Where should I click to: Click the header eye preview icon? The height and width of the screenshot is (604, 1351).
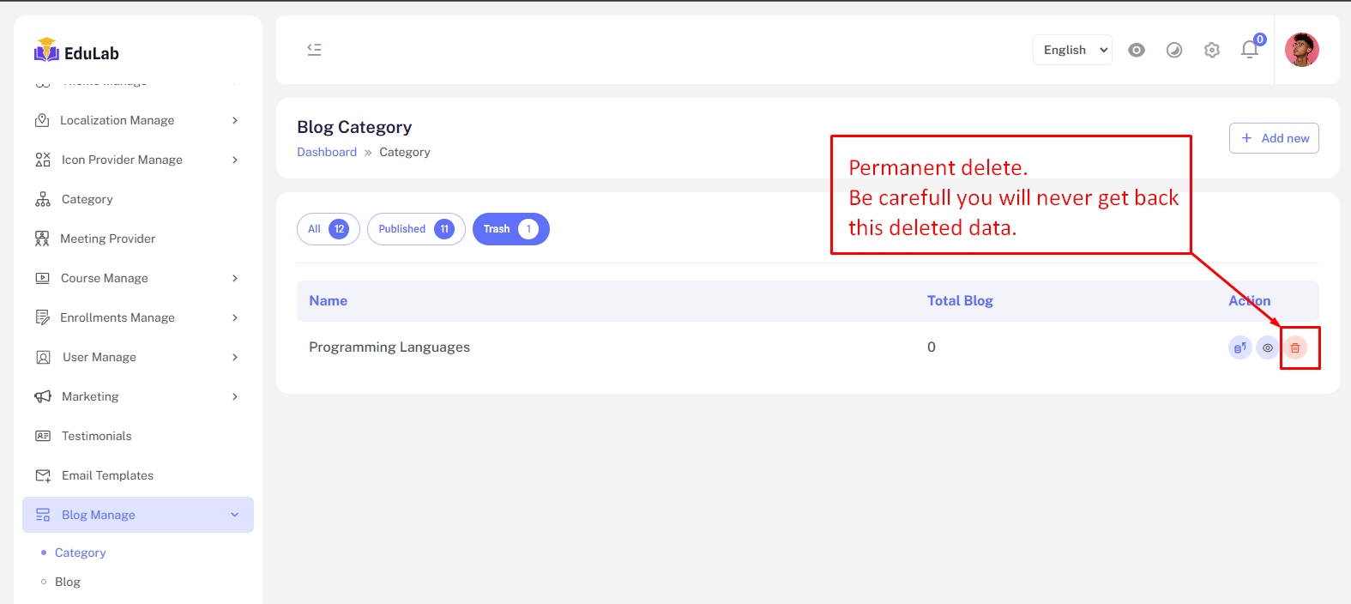(x=1137, y=50)
